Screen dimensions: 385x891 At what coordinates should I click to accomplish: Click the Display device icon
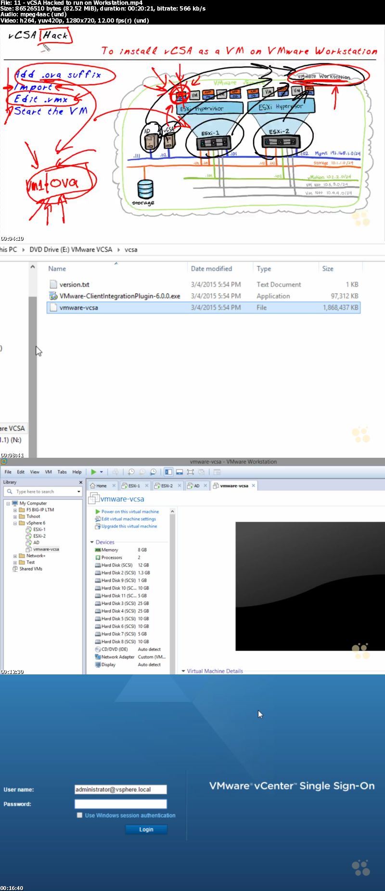tap(98, 664)
